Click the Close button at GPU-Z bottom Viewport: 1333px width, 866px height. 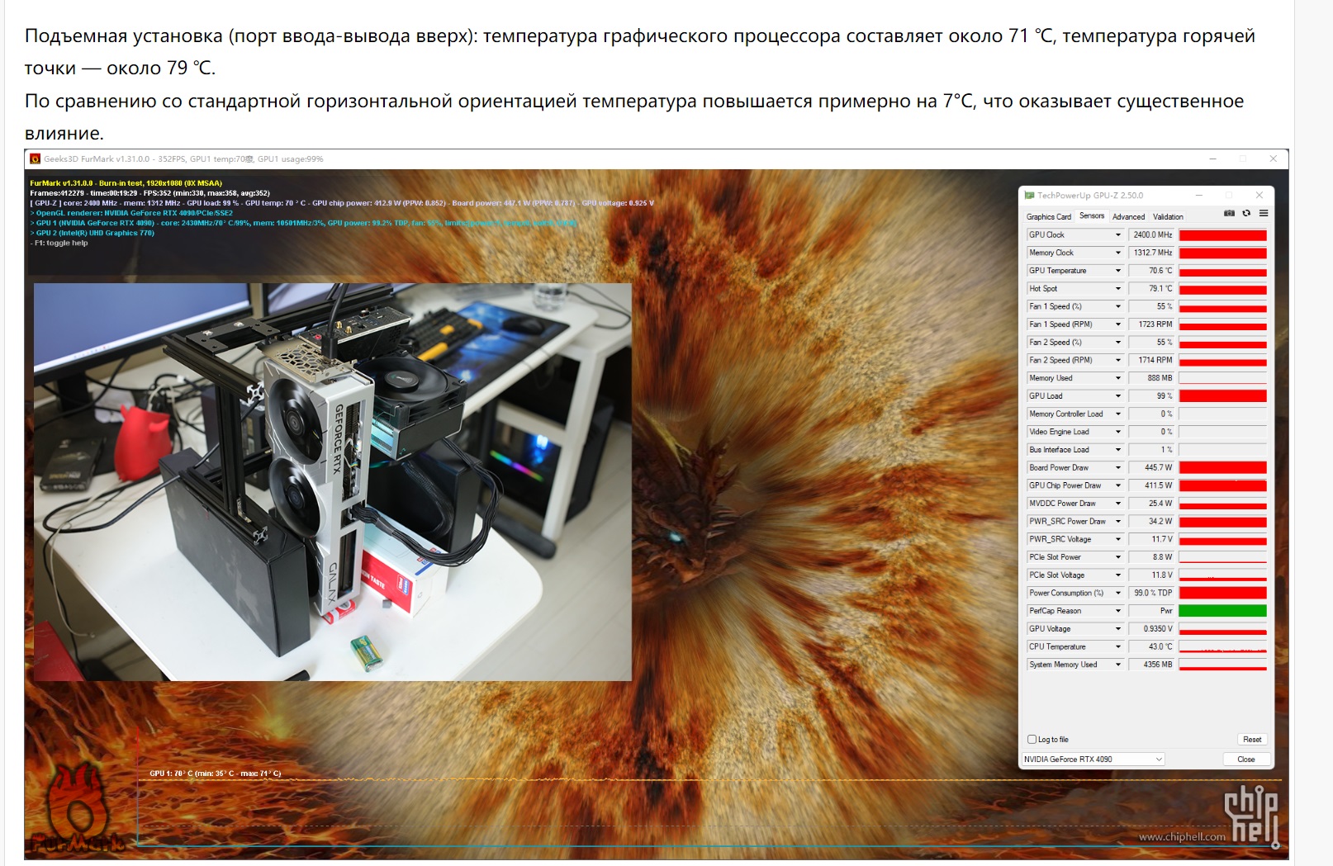[x=1246, y=760]
